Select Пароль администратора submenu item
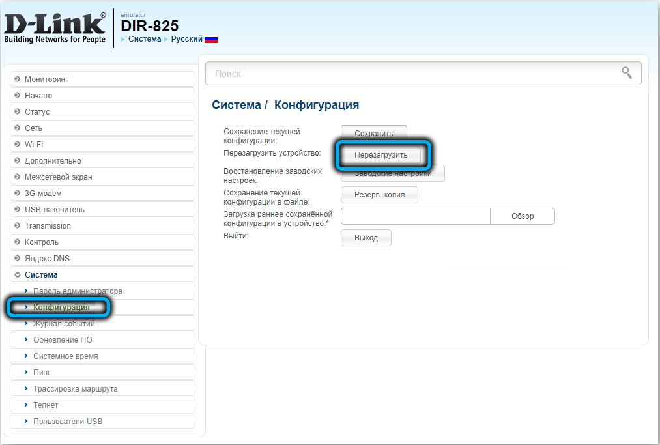The height and width of the screenshot is (445, 660). click(x=78, y=291)
